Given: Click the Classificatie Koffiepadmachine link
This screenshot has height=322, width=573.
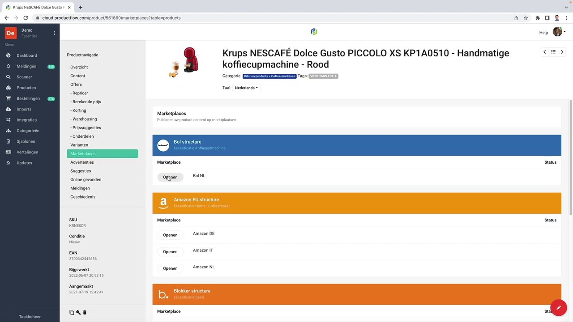Looking at the screenshot, I should pyautogui.click(x=200, y=148).
